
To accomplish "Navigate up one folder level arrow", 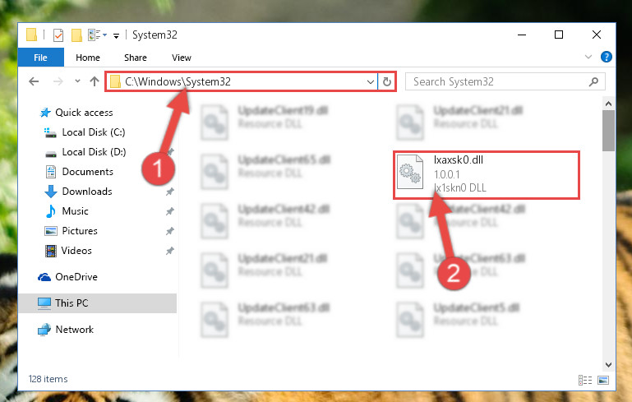I will 95,81.
